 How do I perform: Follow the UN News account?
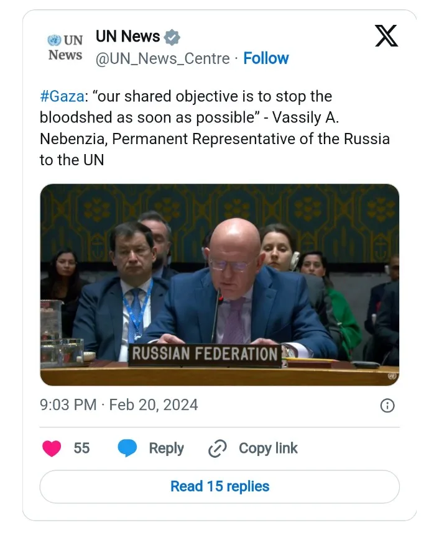(266, 58)
